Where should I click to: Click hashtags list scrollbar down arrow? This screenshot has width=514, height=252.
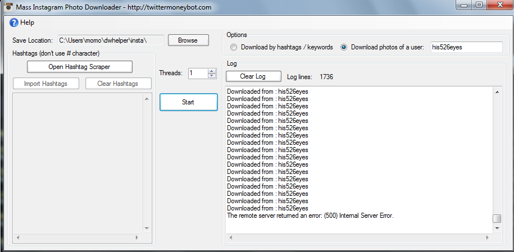147,228
